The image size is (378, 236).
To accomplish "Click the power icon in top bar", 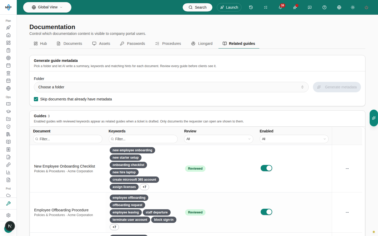I will point(366,7).
